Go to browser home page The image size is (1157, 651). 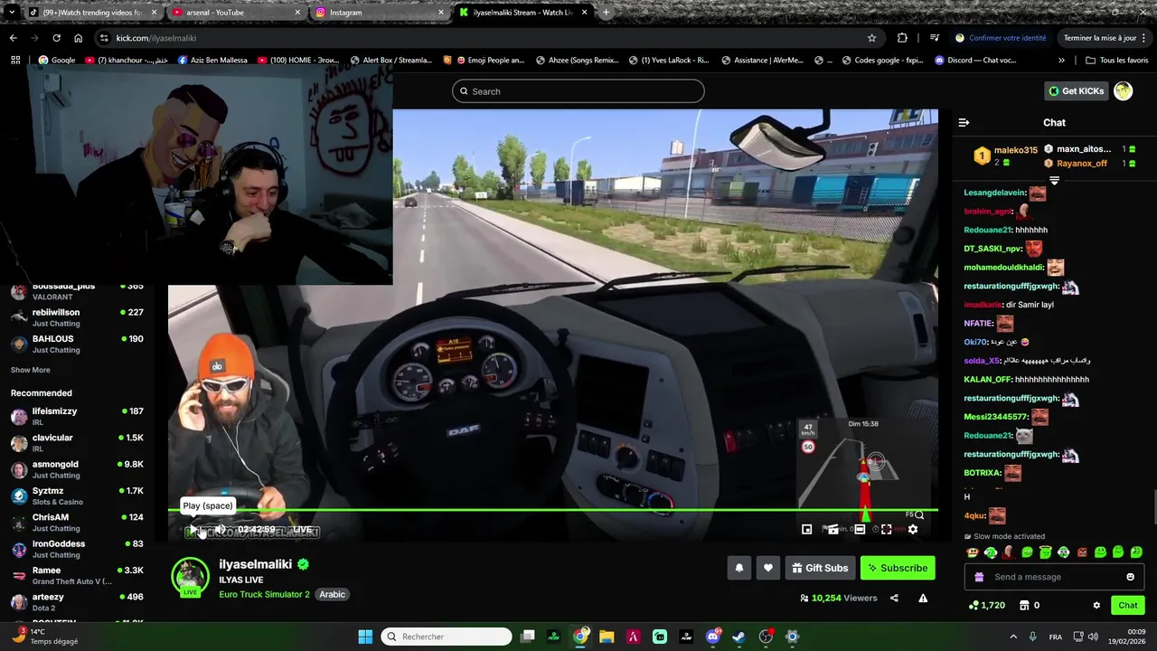(79, 38)
